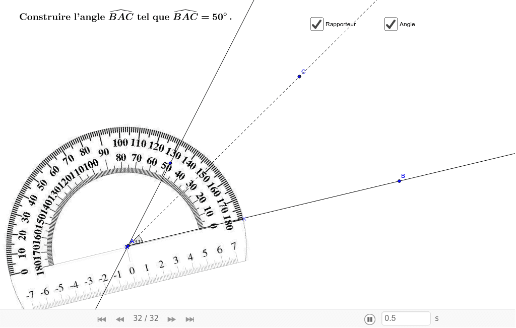Skip to the first construction step
516x328 pixels.
pyautogui.click(x=101, y=319)
